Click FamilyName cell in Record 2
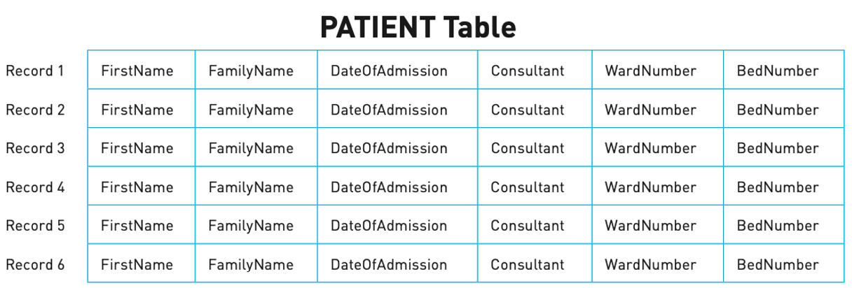Image resolution: width=852 pixels, height=288 pixels. [x=256, y=108]
